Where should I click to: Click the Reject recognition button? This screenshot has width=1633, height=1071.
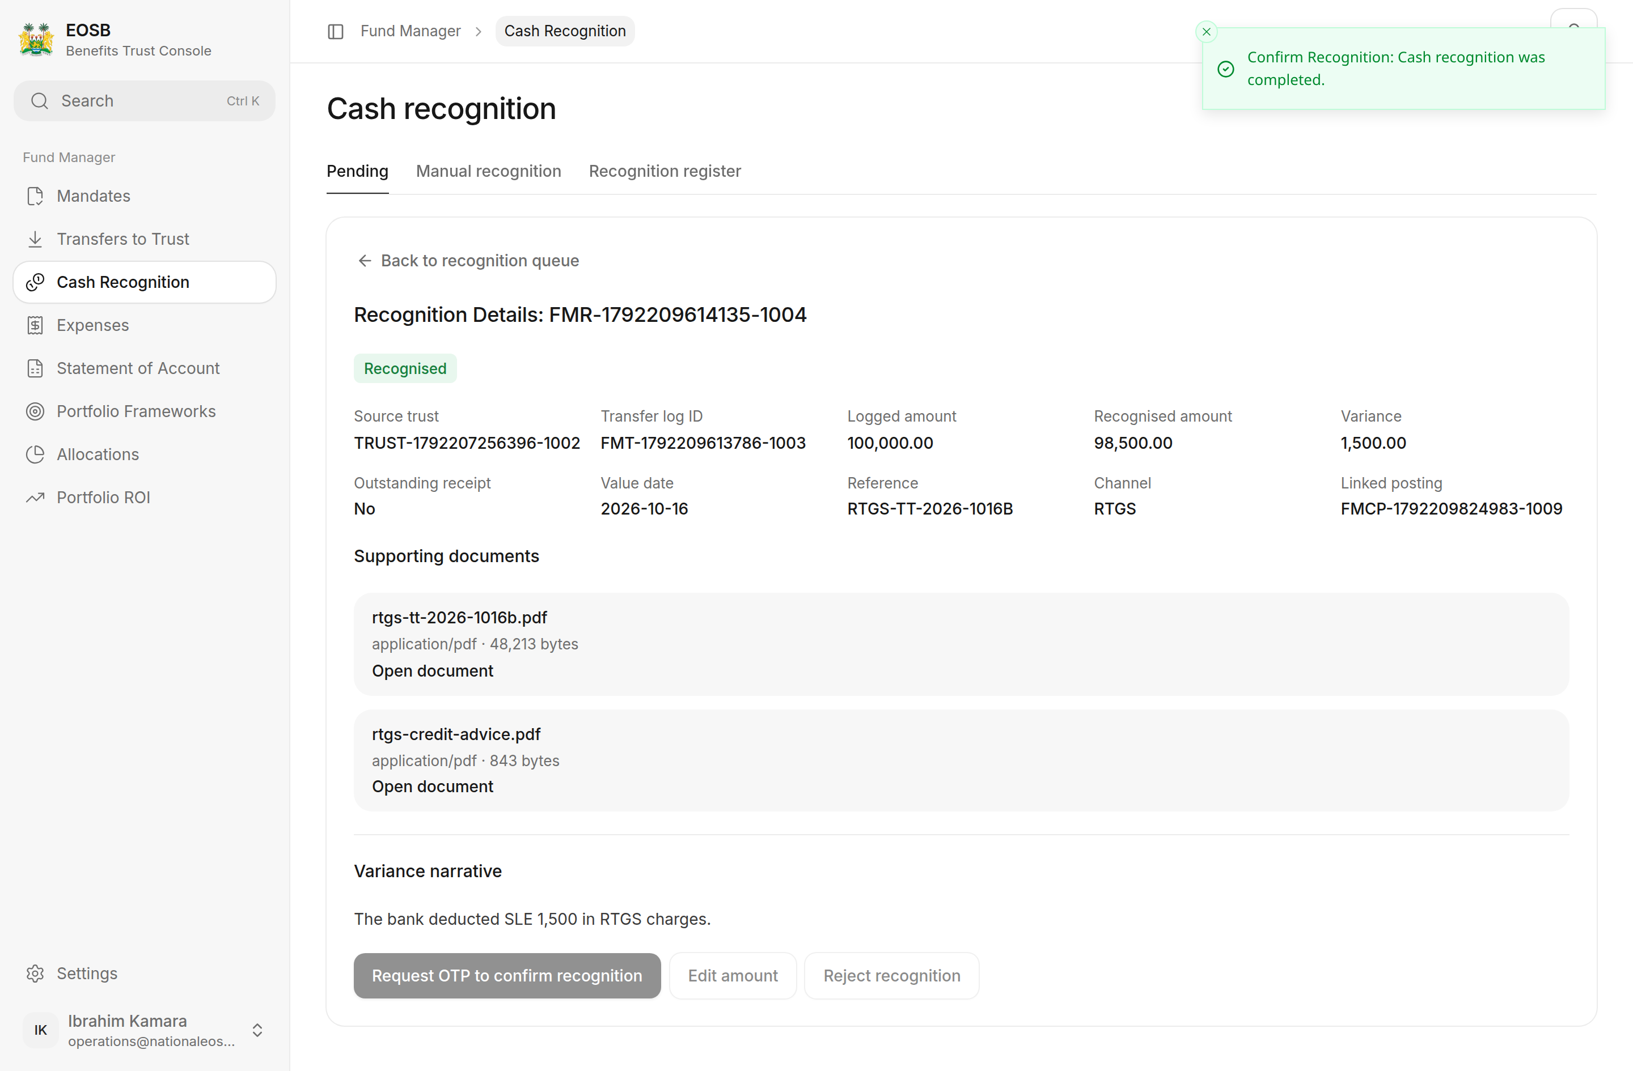891,976
